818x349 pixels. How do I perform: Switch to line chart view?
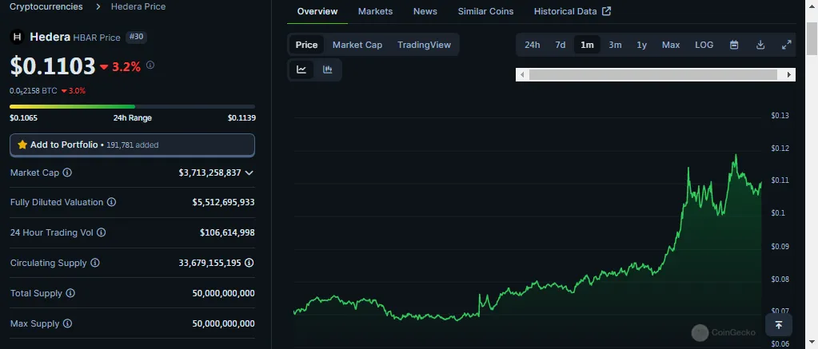(301, 69)
